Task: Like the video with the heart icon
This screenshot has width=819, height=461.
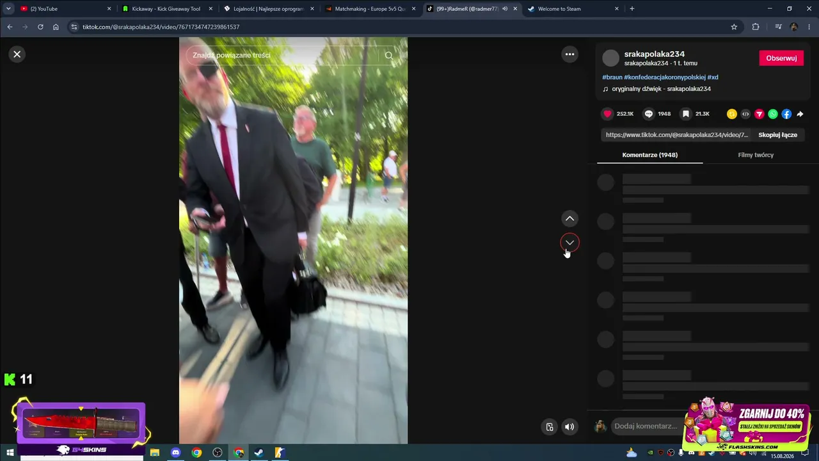Action: [607, 114]
